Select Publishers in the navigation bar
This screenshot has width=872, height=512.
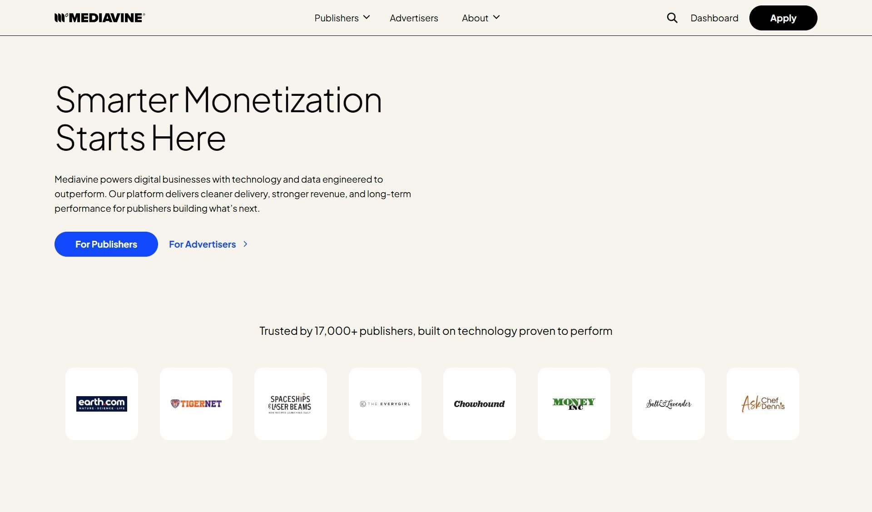[336, 18]
